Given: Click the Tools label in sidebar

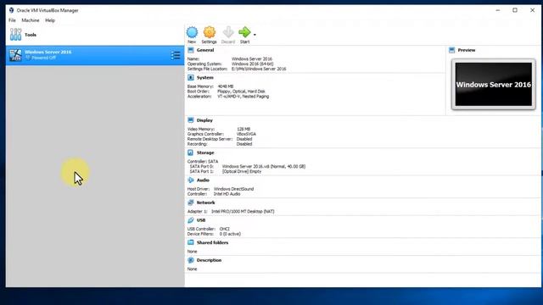Looking at the screenshot, I should 31,35.
